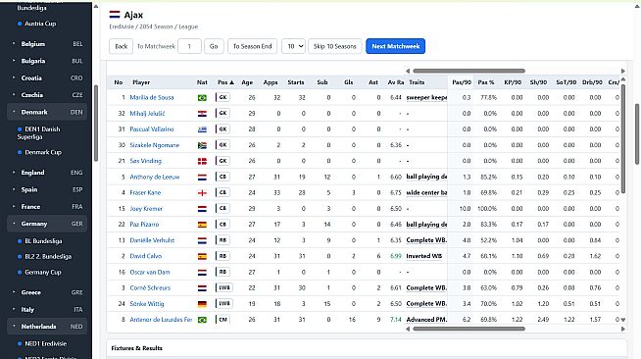
Task: Click the Brazil flag in Marilia de Sousa row
Action: 202,98
